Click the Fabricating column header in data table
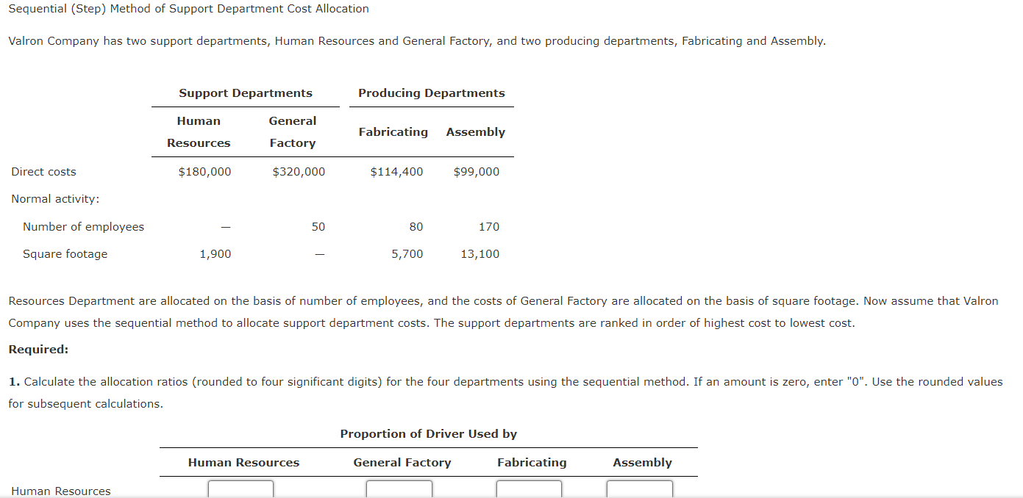The width and height of the screenshot is (1023, 498). tap(393, 132)
